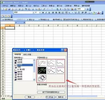Toggle Italic formatting
This screenshot has width=105, height=100.
click(46, 13)
